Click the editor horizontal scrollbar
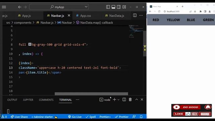This screenshot has width=215, height=121. point(91,94)
